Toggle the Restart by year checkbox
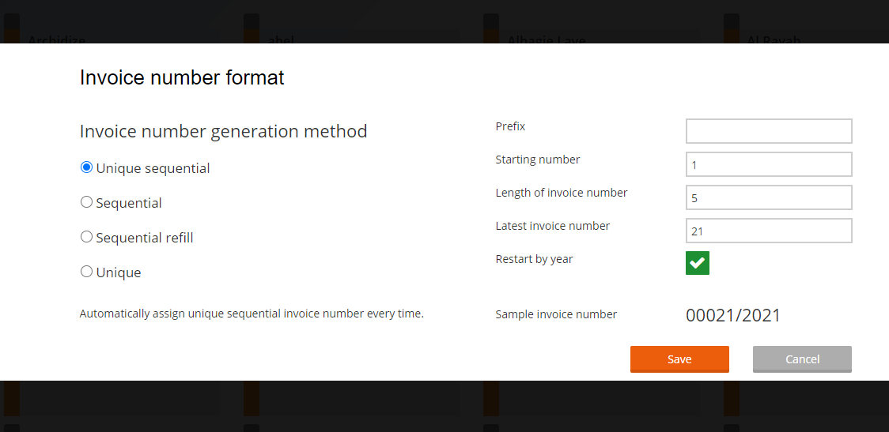The image size is (889, 432). click(698, 263)
